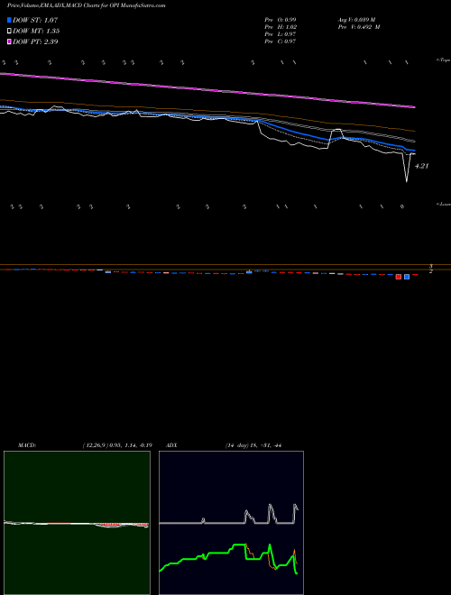Click the 'Pre L: 0.97' value
The image size is (451, 595).
(281, 34)
